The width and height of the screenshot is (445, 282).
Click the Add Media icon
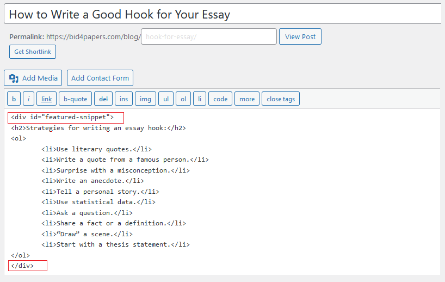tap(14, 78)
